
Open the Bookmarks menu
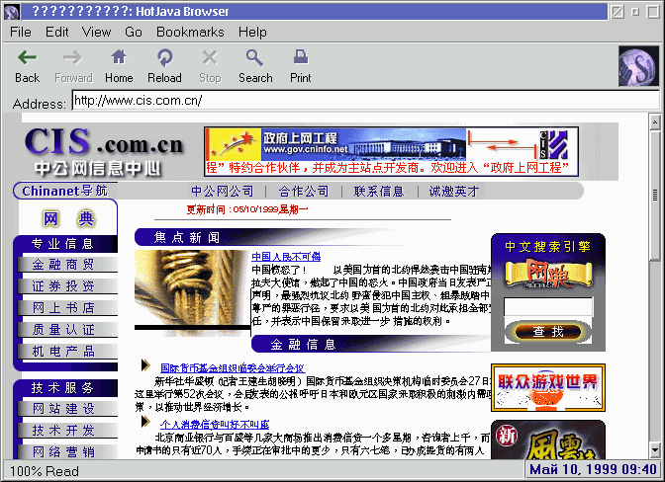coord(190,33)
